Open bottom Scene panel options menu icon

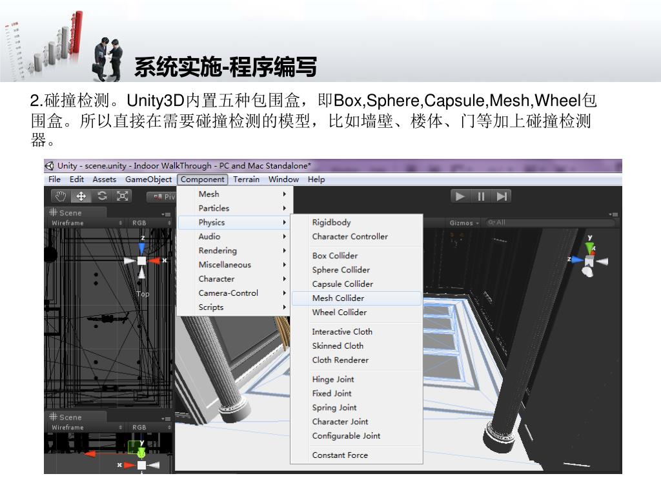click(x=166, y=418)
